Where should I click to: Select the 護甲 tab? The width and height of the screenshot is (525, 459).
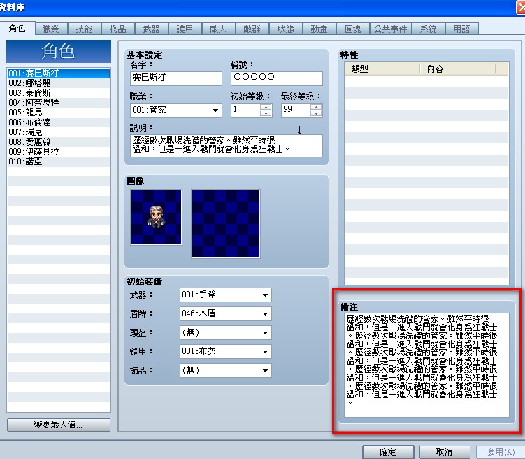[x=185, y=29]
